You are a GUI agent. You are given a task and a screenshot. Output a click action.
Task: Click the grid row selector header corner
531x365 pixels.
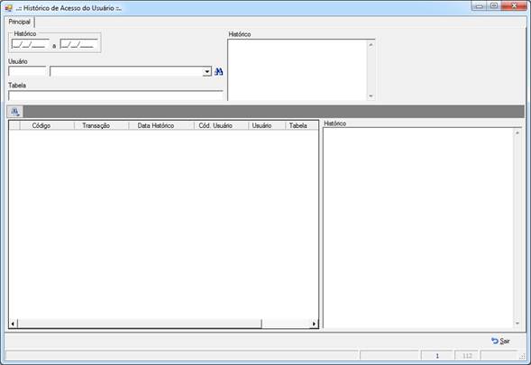14,125
